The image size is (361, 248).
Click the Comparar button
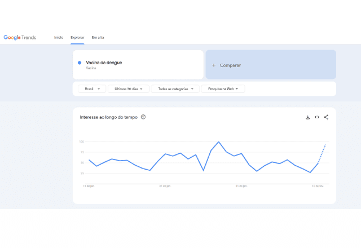pos(271,65)
